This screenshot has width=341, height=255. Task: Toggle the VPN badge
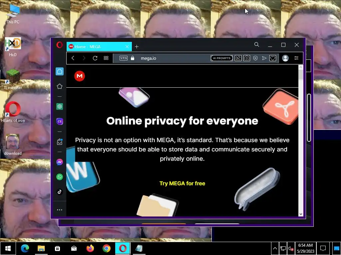click(124, 58)
